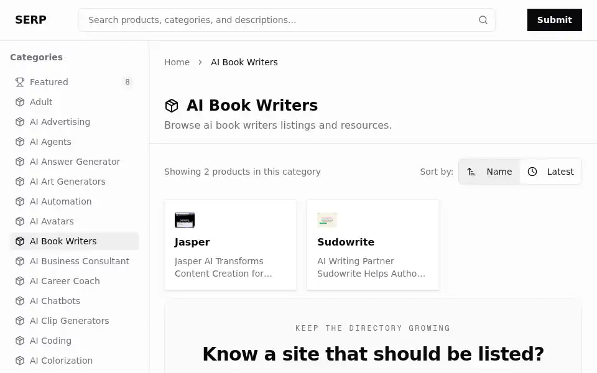Click the breadcrumb chevron separator
597x373 pixels.
pyautogui.click(x=200, y=62)
